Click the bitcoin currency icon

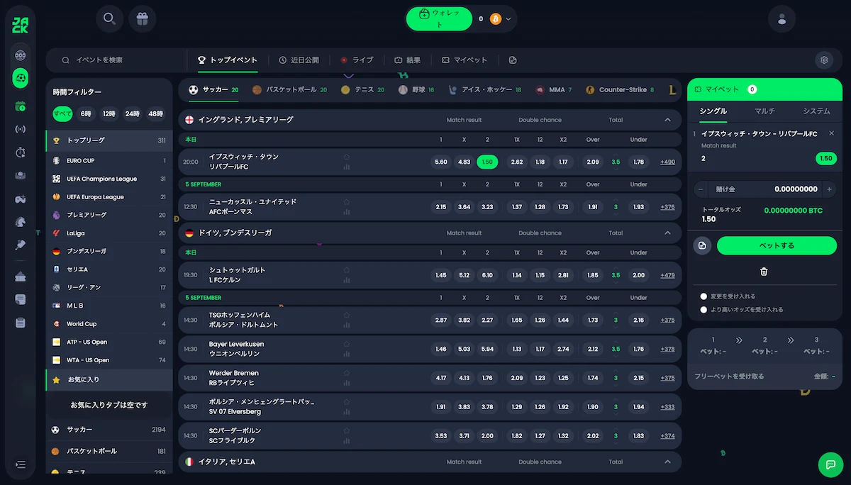496,19
